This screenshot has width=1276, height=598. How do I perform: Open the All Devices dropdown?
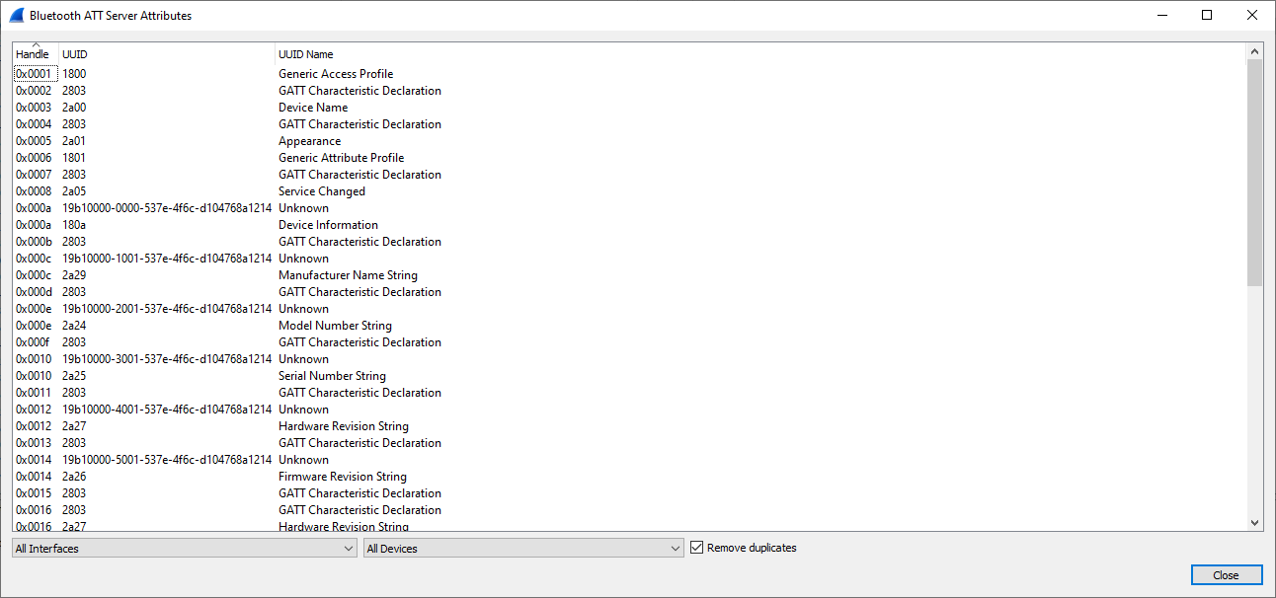(523, 549)
